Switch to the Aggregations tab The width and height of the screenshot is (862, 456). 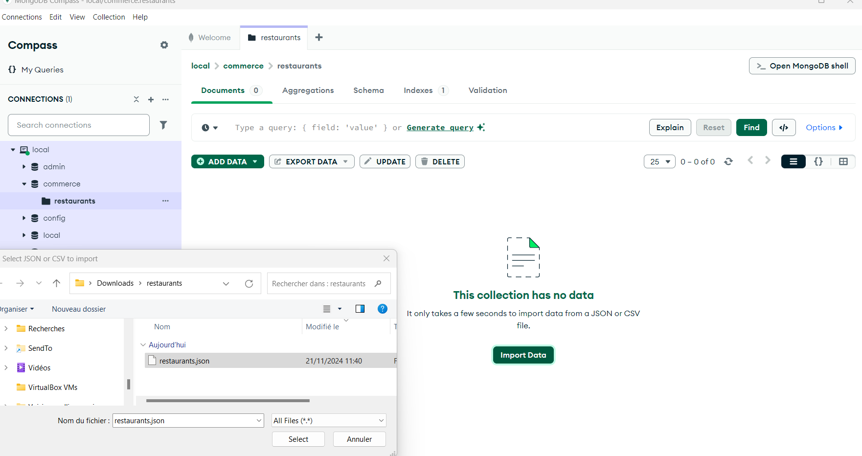click(308, 91)
